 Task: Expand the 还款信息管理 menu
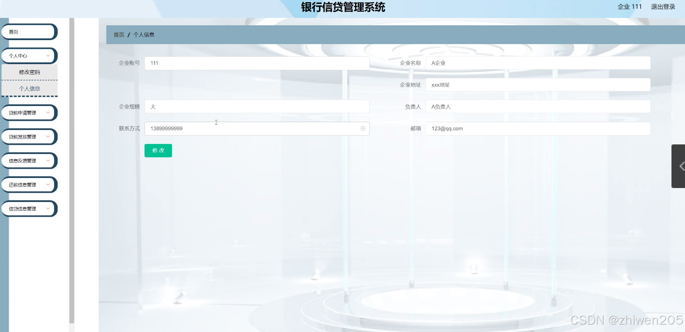click(29, 185)
